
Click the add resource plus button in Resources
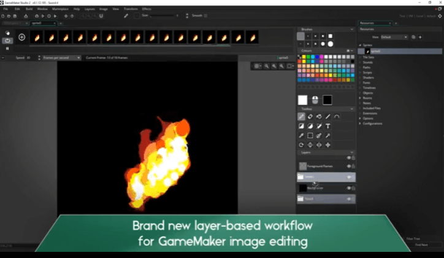[420, 37]
